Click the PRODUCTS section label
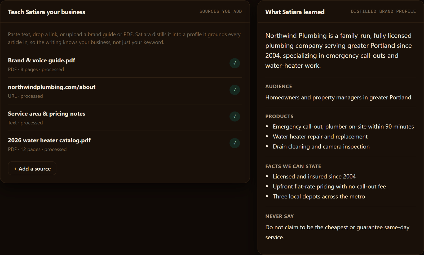Viewport: 424px width, 255px height. (x=279, y=116)
